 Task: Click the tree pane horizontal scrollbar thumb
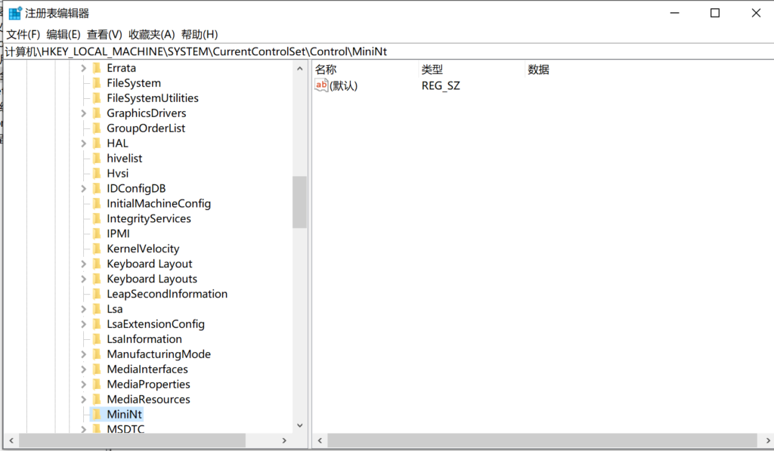click(x=132, y=440)
